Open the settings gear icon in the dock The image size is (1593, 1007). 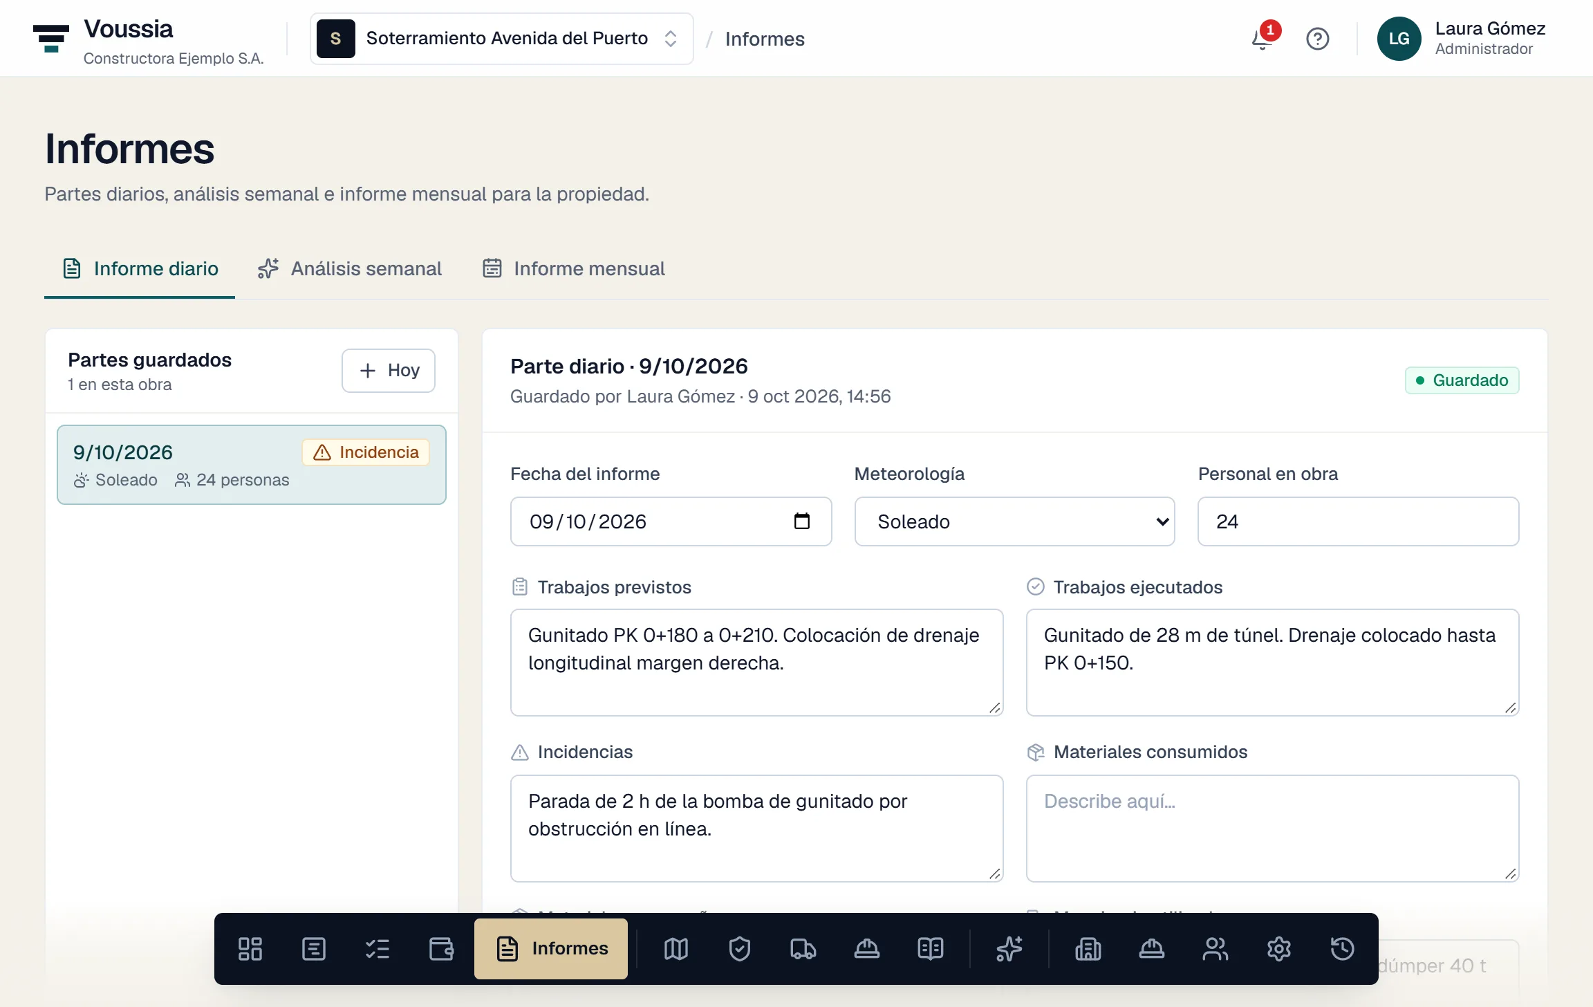(1279, 949)
